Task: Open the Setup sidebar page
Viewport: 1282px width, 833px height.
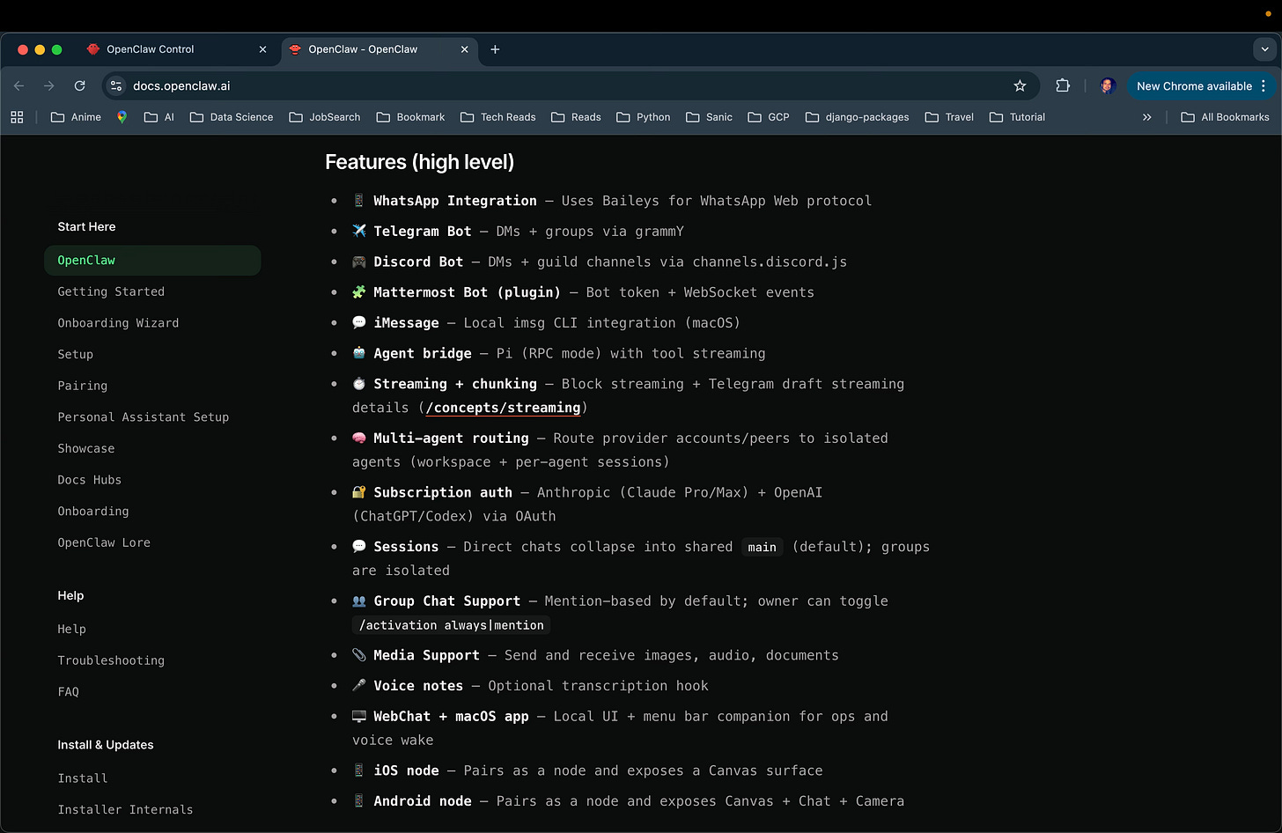Action: tap(75, 354)
